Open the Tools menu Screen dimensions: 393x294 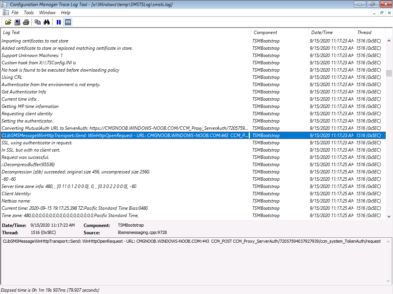tap(28, 13)
